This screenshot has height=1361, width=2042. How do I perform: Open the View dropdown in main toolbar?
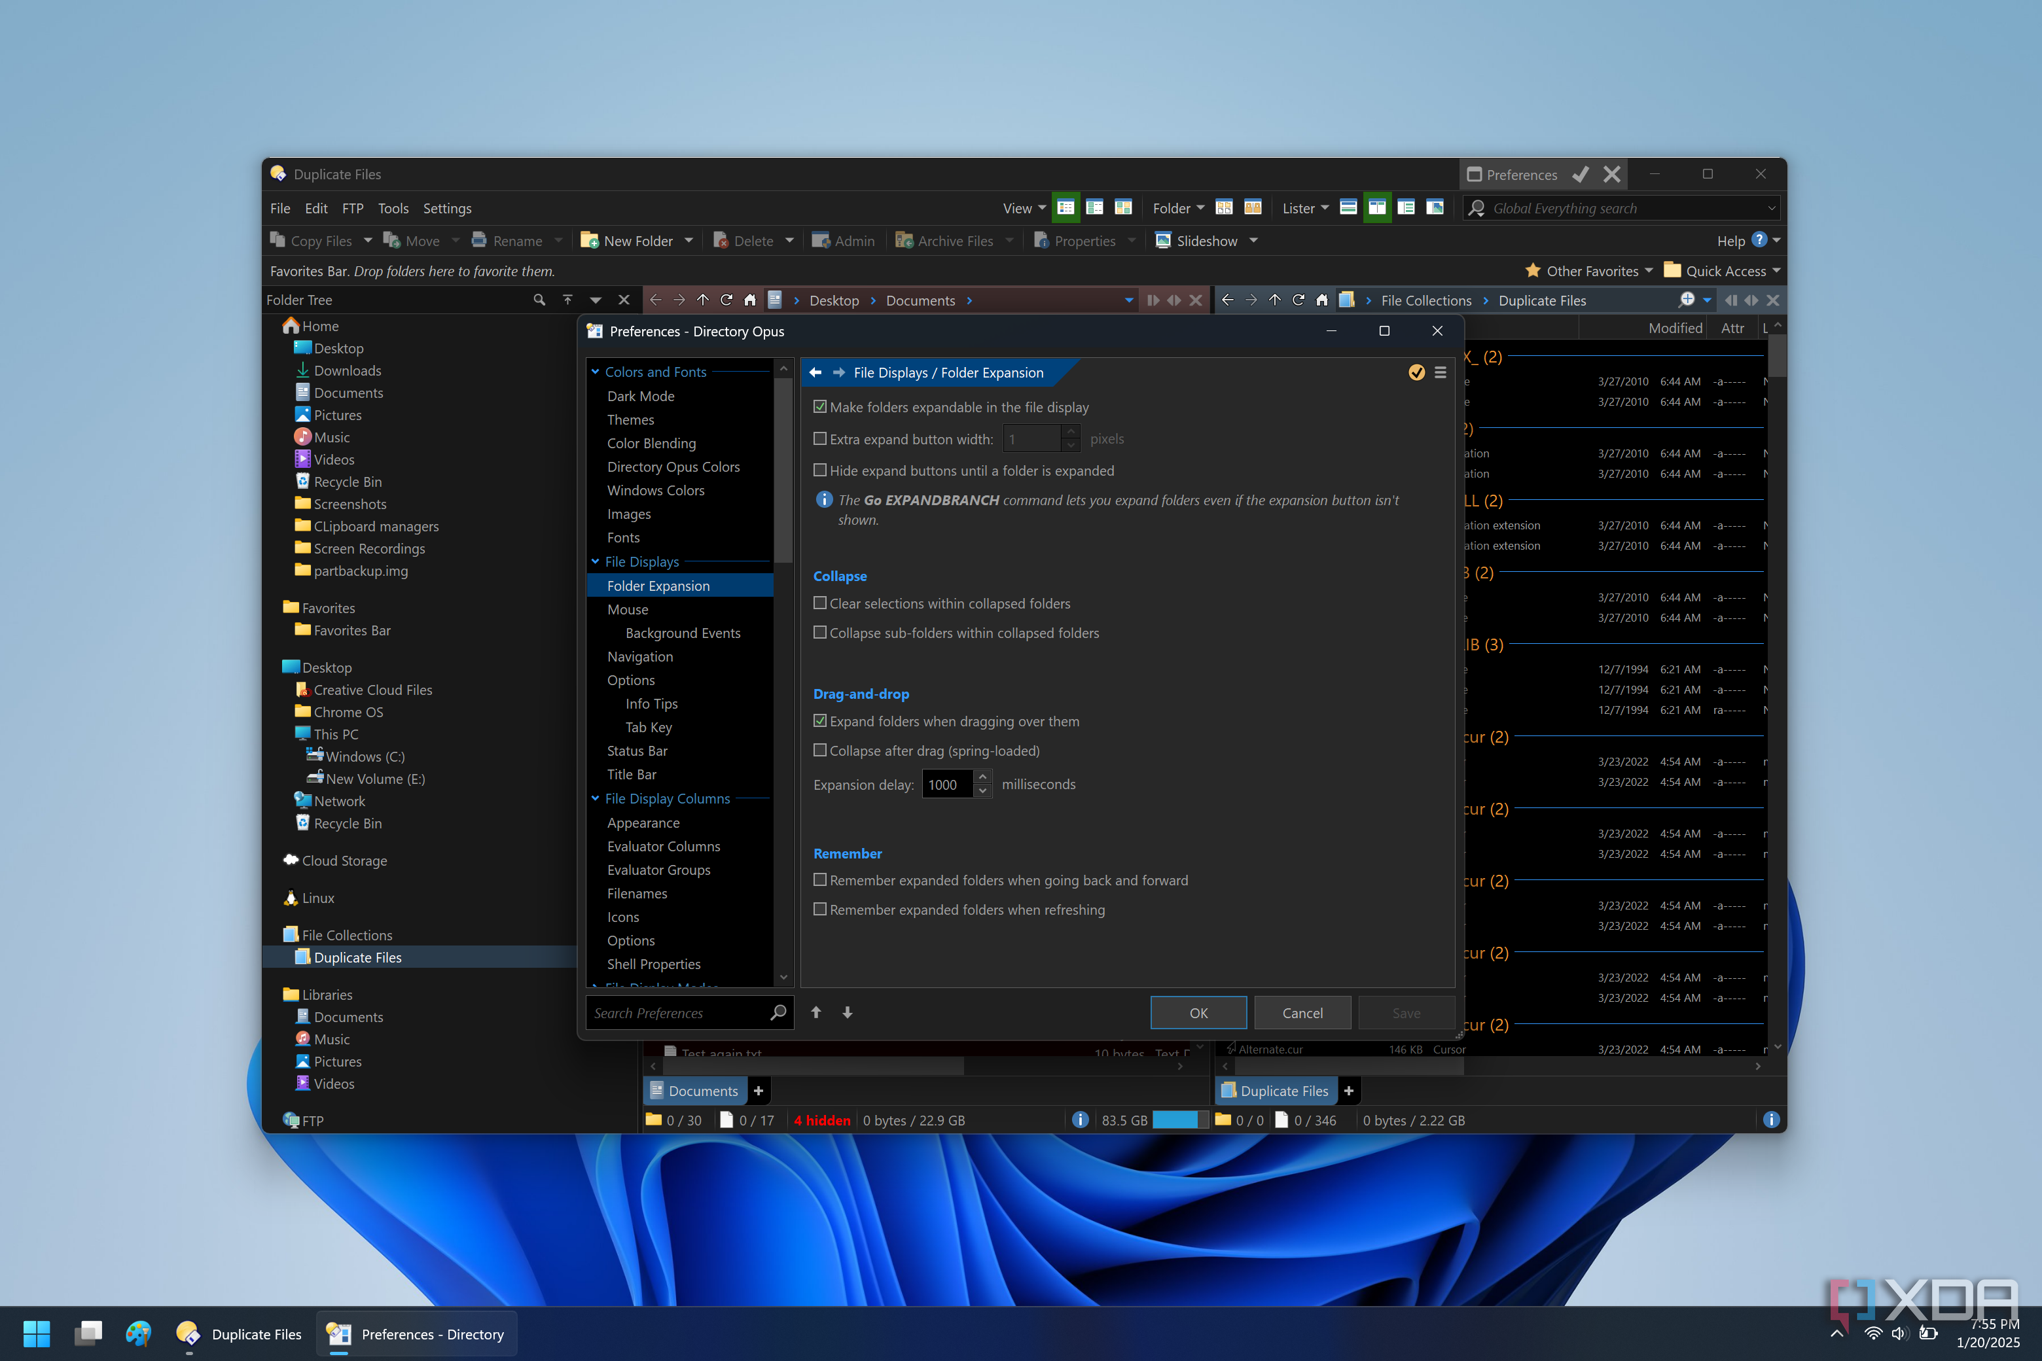click(1024, 208)
